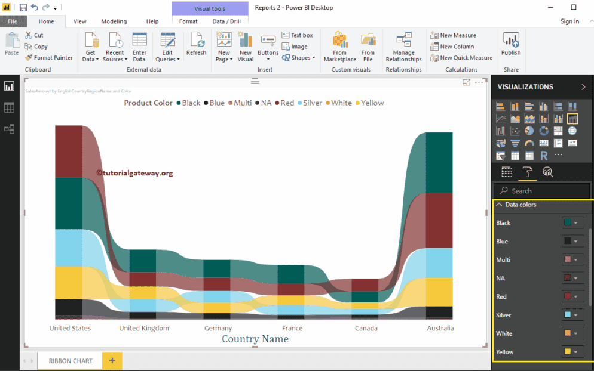The image size is (594, 371).
Task: Open the Black data color dropdown
Action: [572, 223]
